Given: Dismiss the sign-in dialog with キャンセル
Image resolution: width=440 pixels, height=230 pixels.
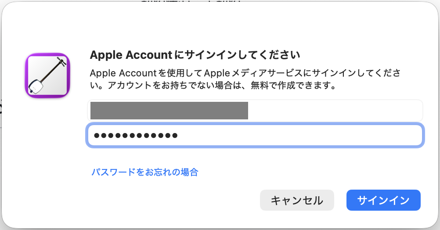Looking at the screenshot, I should (297, 200).
